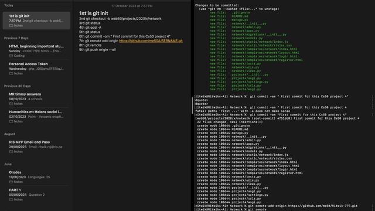Click the line '4th git add -A'

coord(90,28)
